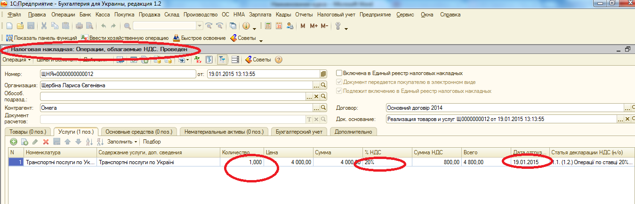Delete row with red X icon
The height and width of the screenshot is (204, 635).
point(46,142)
